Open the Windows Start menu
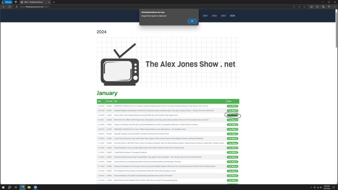This screenshot has width=338, height=190. point(3,187)
